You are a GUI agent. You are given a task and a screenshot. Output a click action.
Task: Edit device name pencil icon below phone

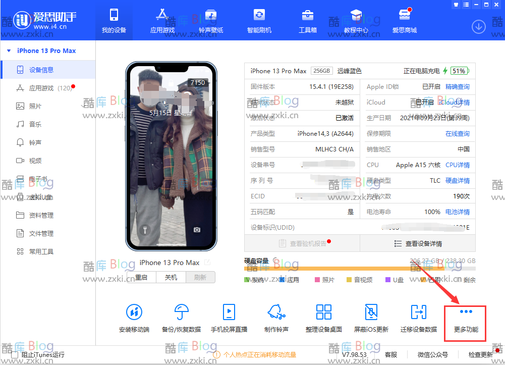207,263
